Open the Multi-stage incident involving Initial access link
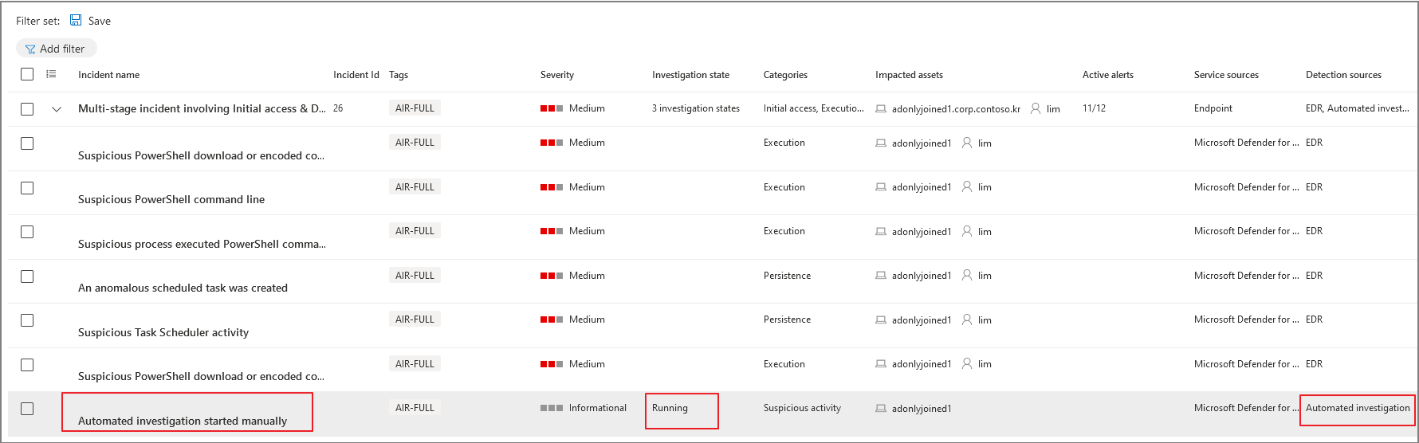 (x=202, y=108)
